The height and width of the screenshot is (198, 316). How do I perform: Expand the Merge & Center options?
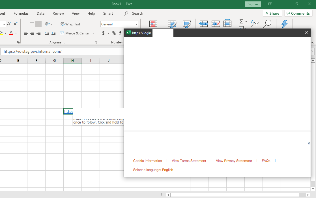[93, 33]
